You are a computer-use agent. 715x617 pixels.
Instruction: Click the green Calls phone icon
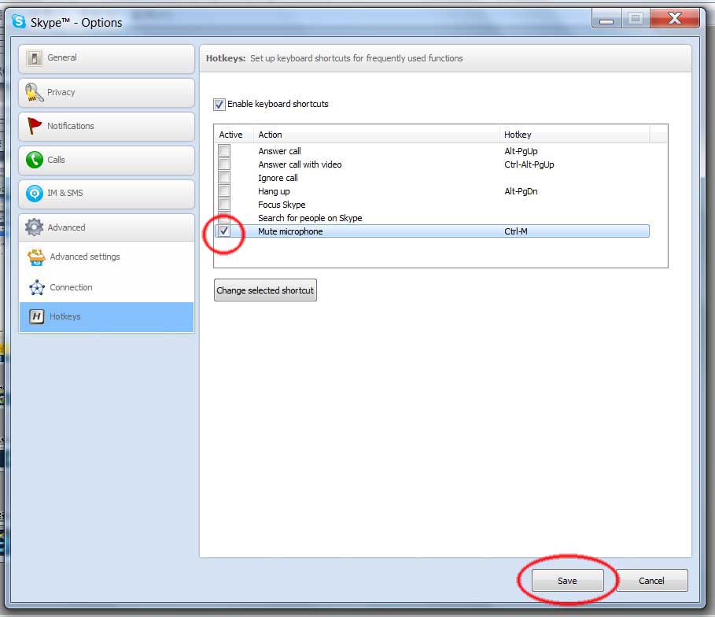[34, 160]
